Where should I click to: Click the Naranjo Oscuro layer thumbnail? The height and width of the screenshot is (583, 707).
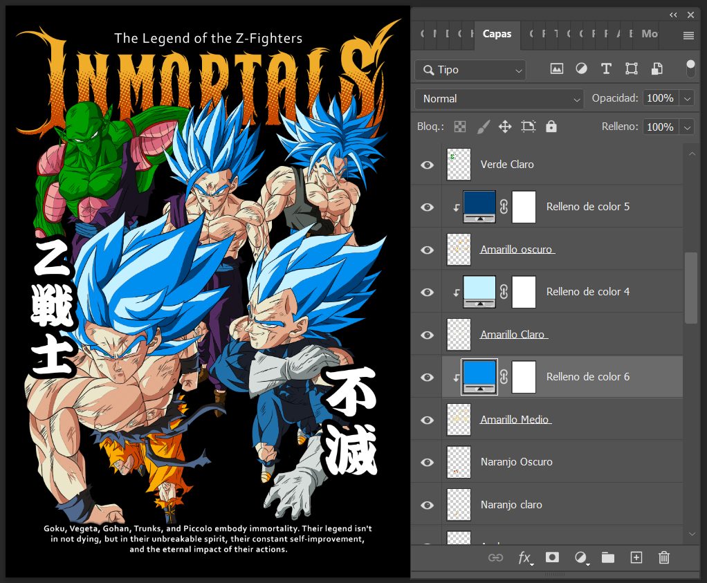point(459,462)
